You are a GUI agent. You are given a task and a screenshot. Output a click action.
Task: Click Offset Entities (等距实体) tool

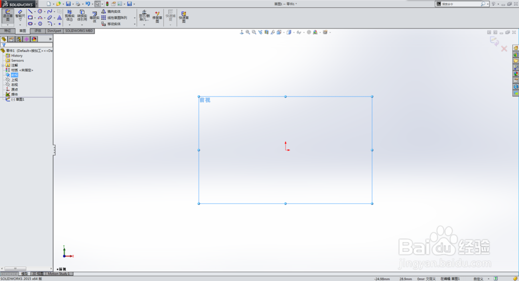(94, 17)
